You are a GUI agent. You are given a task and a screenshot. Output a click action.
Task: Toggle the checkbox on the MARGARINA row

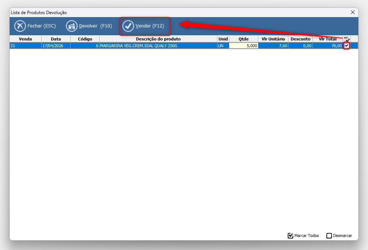click(x=347, y=45)
